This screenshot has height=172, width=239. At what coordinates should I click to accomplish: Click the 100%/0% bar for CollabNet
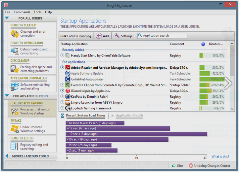212,79
